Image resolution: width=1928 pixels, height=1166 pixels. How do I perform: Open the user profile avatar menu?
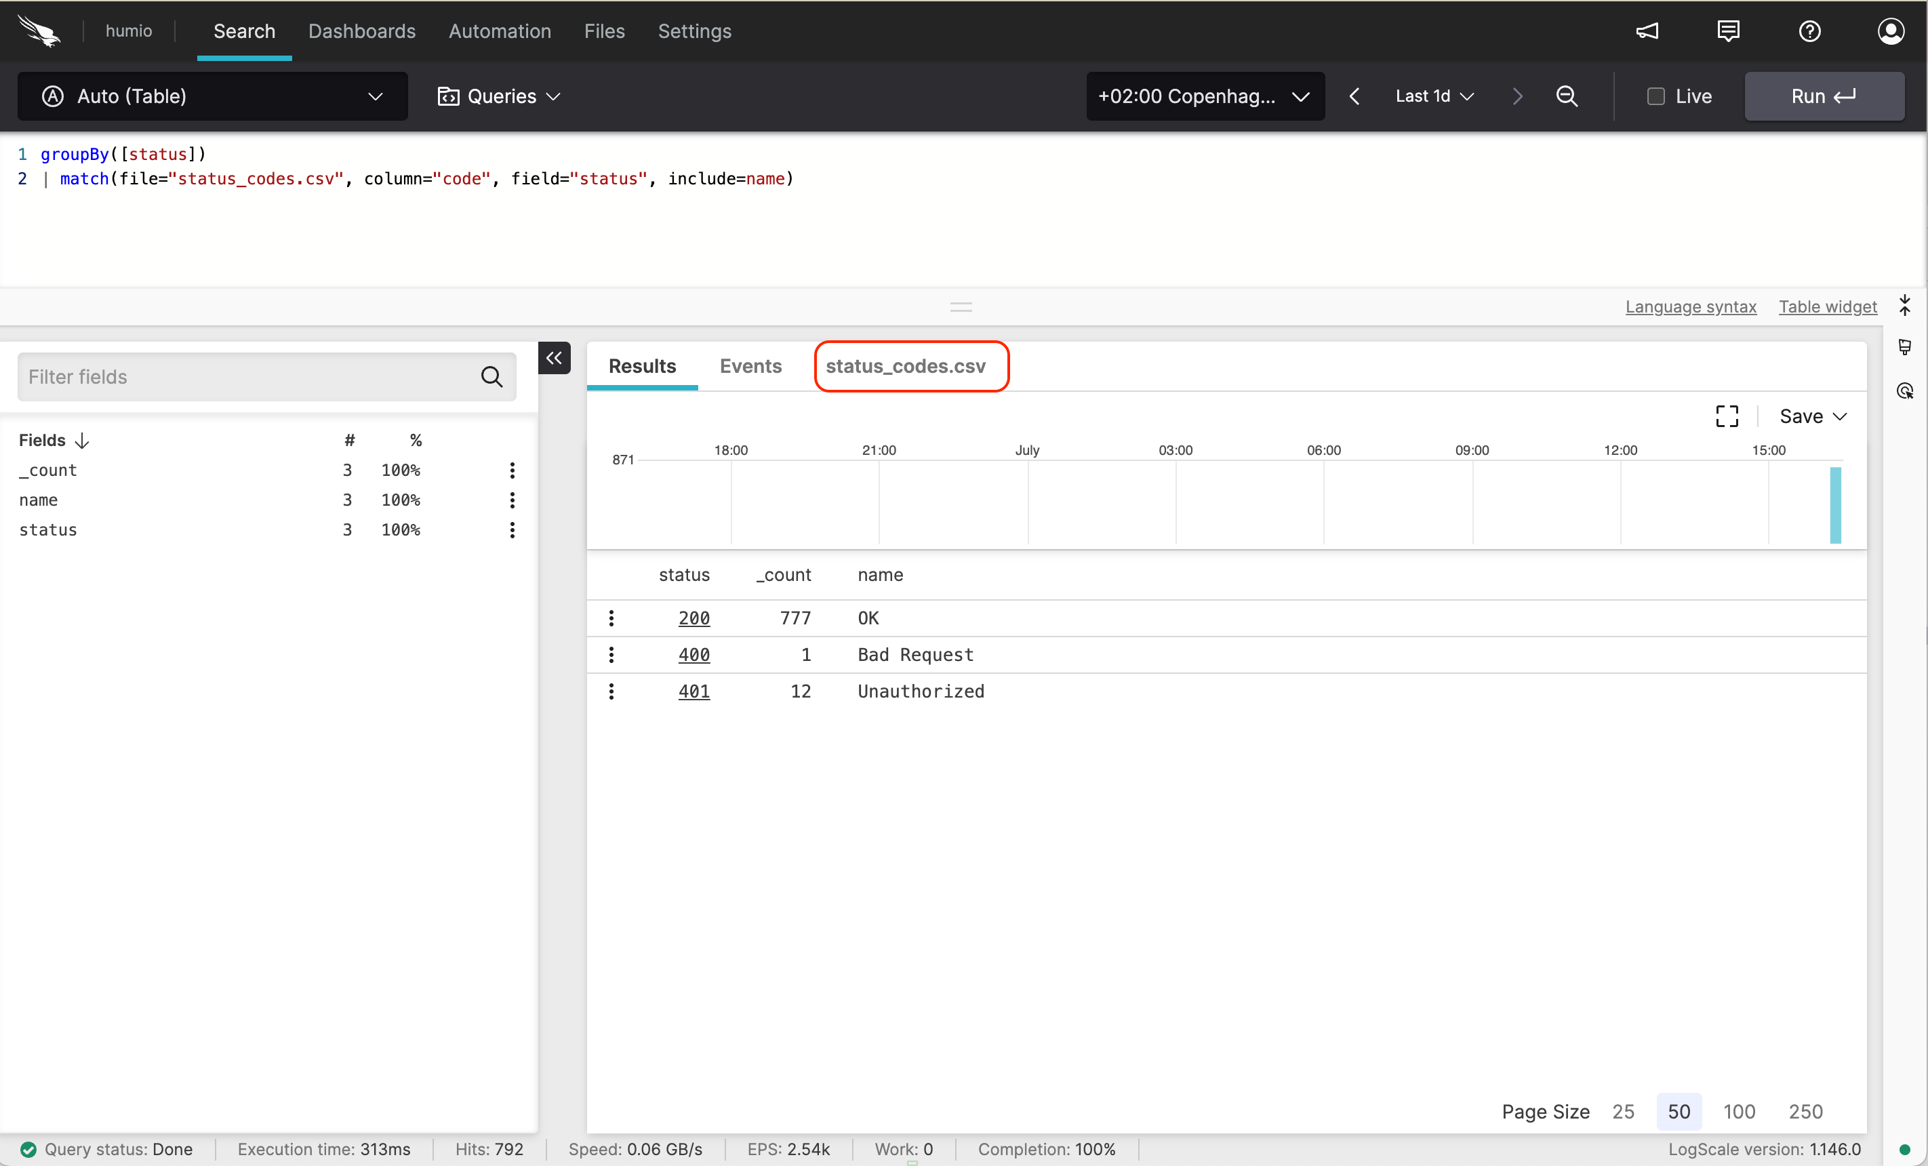[1891, 31]
